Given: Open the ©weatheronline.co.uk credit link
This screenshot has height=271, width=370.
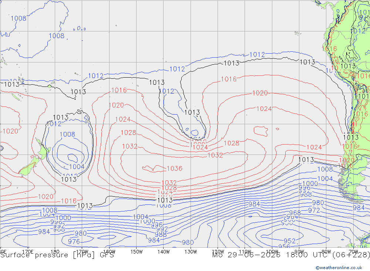Looking at the screenshot, I should click(339, 268).
